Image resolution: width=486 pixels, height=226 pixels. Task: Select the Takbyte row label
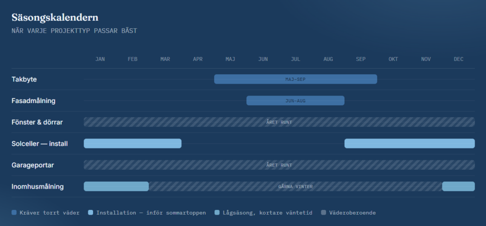(24, 79)
